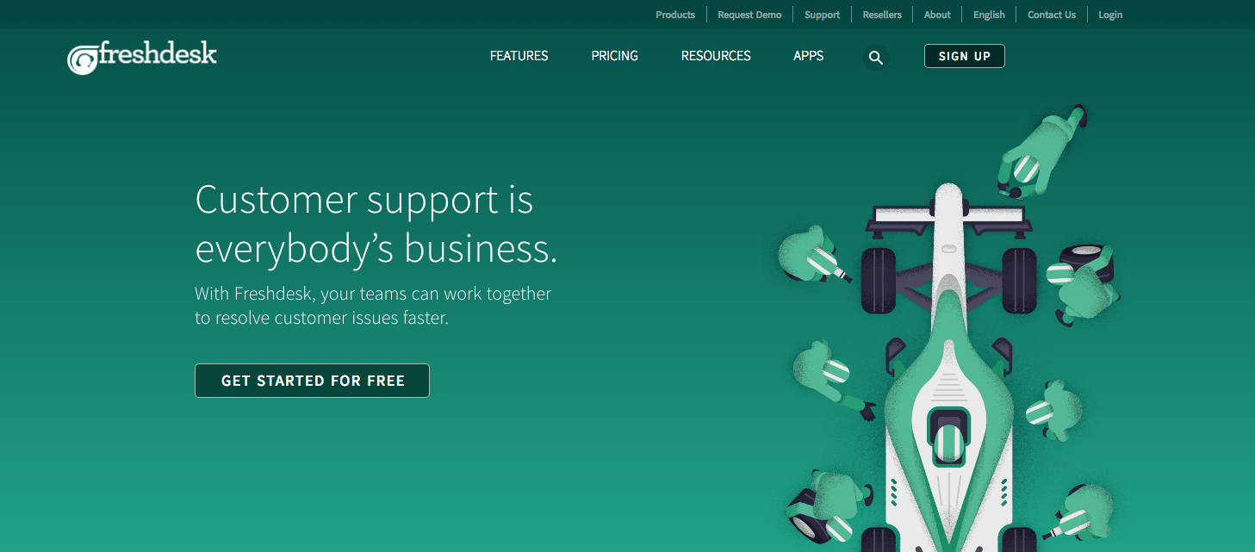Visit the Support link
This screenshot has width=1255, height=552.
point(822,15)
